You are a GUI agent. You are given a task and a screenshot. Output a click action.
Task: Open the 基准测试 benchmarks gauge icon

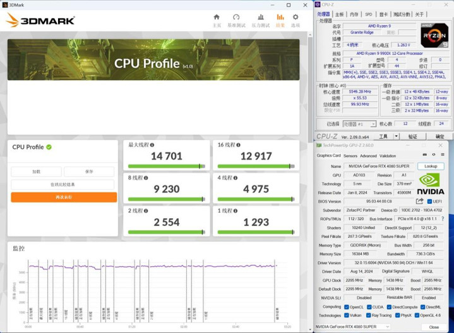[236, 17]
